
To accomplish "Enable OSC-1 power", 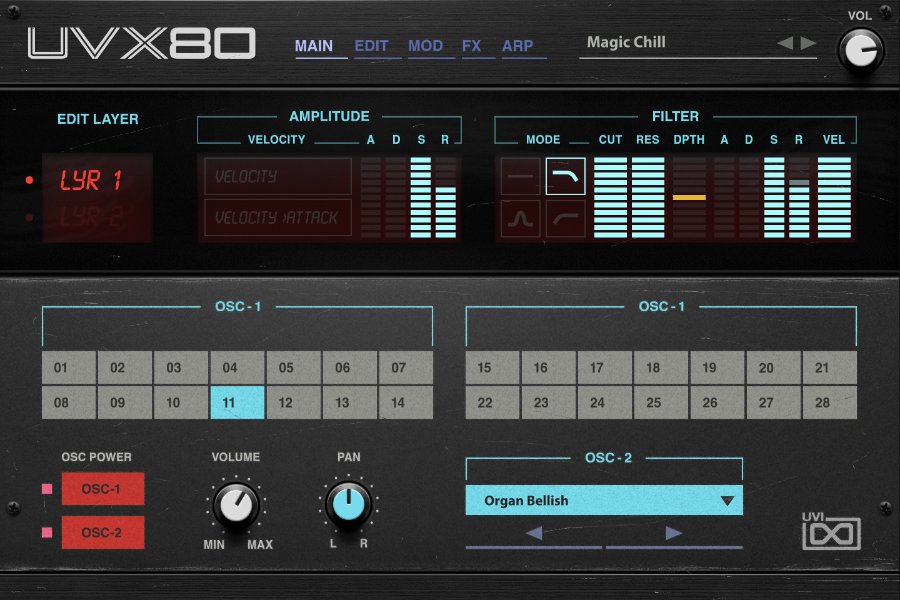I will (x=102, y=489).
